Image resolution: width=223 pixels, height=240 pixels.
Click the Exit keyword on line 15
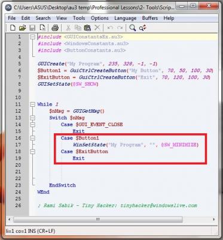point(78,131)
